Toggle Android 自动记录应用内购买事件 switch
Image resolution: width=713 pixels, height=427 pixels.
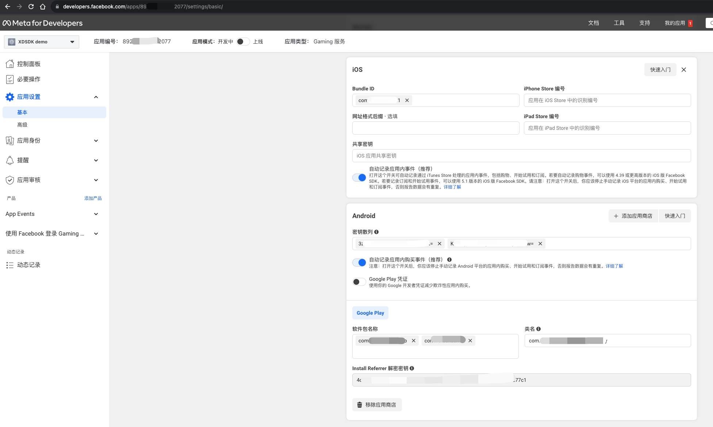click(x=359, y=263)
